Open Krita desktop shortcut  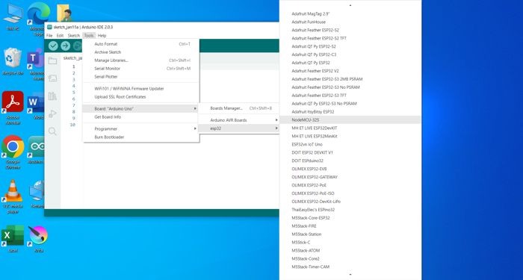click(38, 239)
